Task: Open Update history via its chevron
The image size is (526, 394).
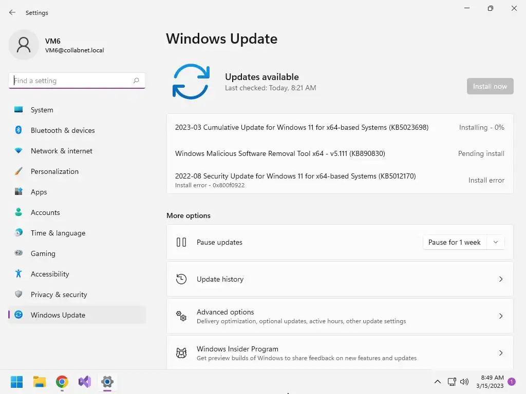Action: coord(500,279)
